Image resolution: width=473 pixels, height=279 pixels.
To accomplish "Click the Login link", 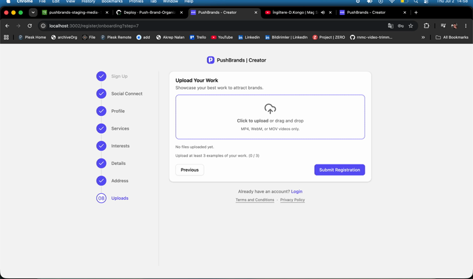I will (296, 191).
